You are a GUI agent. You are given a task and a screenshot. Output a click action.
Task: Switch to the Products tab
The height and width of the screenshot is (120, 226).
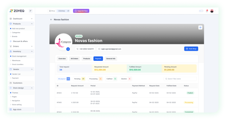point(87,59)
